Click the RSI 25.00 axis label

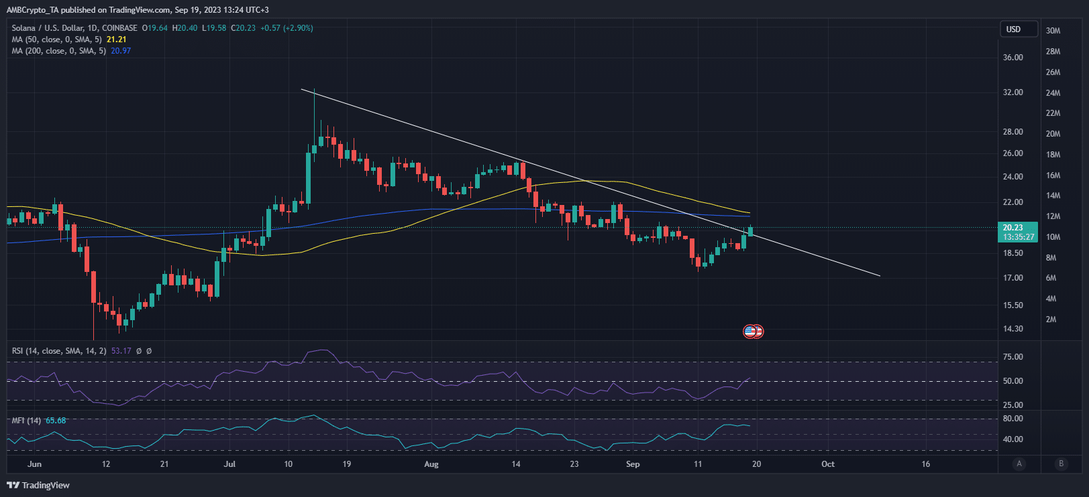pyautogui.click(x=1013, y=405)
